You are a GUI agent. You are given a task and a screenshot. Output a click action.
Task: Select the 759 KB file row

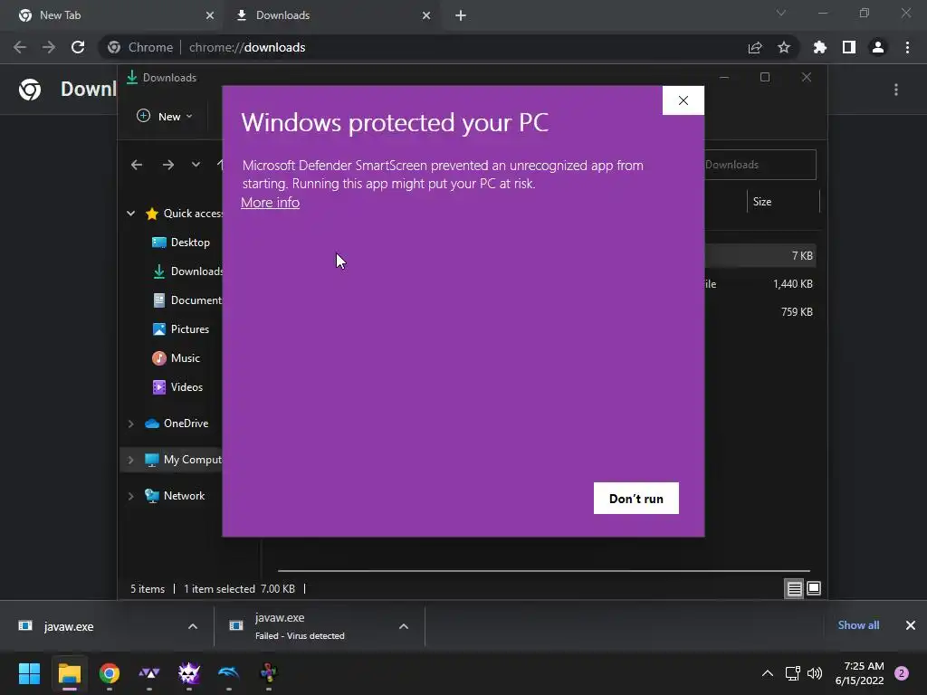[760, 312]
